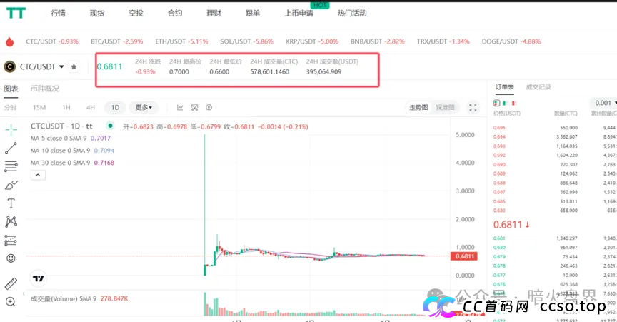Open the 更多 timeframe dropdown
Screen dimensions: 617x322
coord(144,108)
